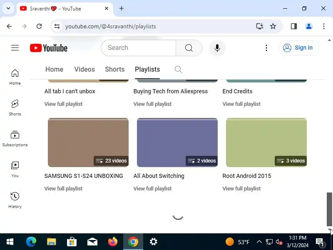The width and height of the screenshot is (333, 250).
Task: Open Chrome profile avatar
Action: [309, 26]
